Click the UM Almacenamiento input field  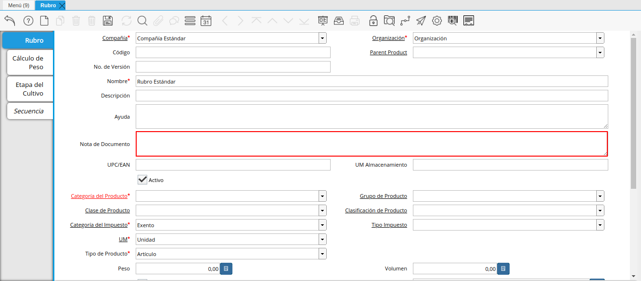coord(510,165)
